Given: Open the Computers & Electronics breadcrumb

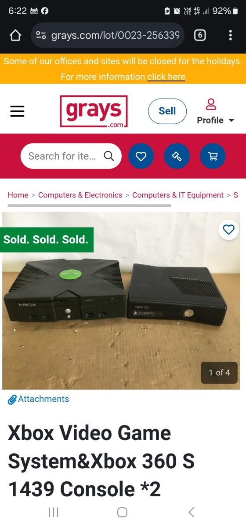Looking at the screenshot, I should pyautogui.click(x=80, y=195).
